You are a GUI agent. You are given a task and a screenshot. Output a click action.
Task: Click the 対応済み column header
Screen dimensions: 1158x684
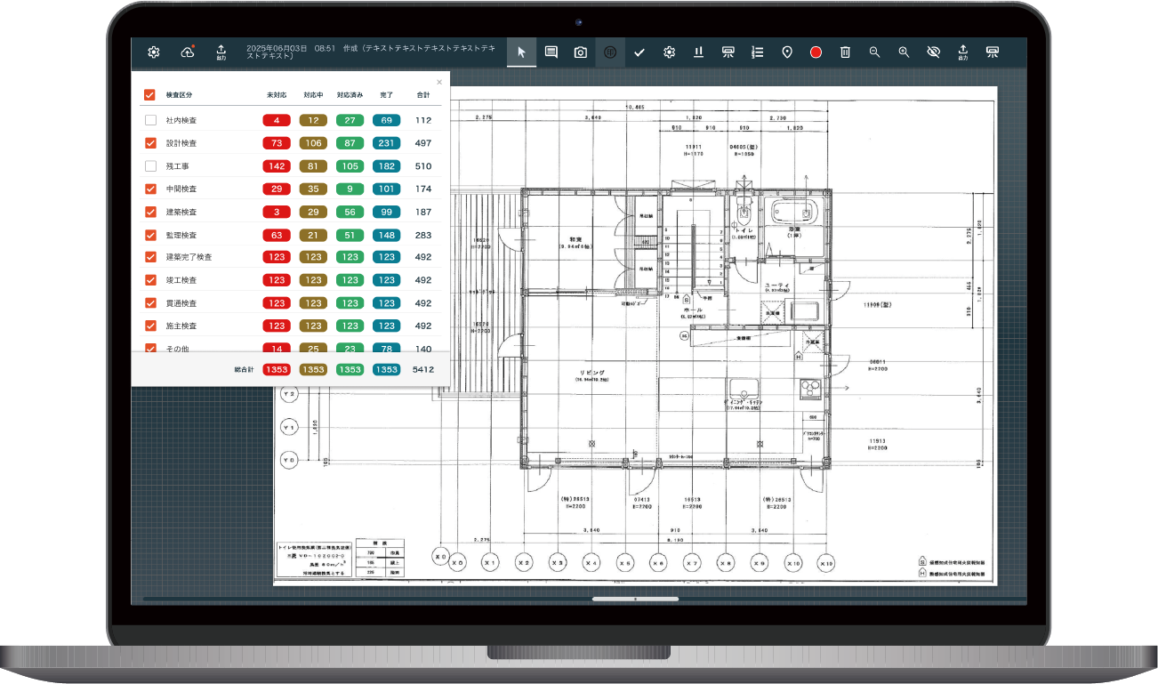(350, 94)
